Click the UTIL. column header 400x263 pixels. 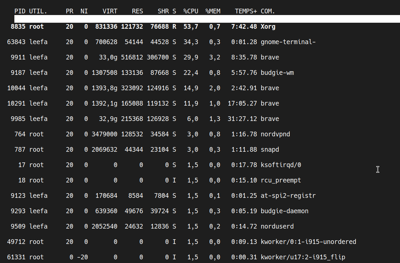[x=38, y=11]
